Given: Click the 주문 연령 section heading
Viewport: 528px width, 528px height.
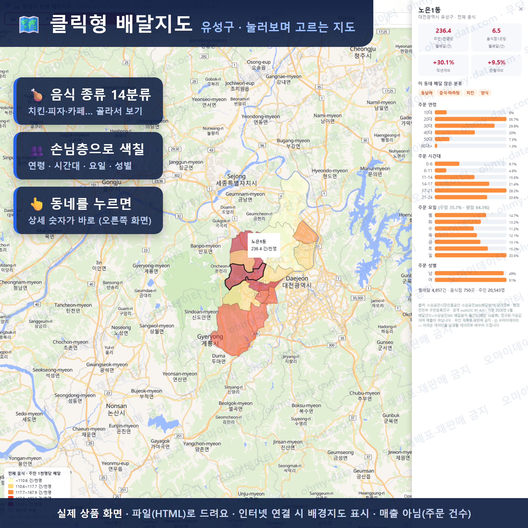Looking at the screenshot, I should click(427, 105).
